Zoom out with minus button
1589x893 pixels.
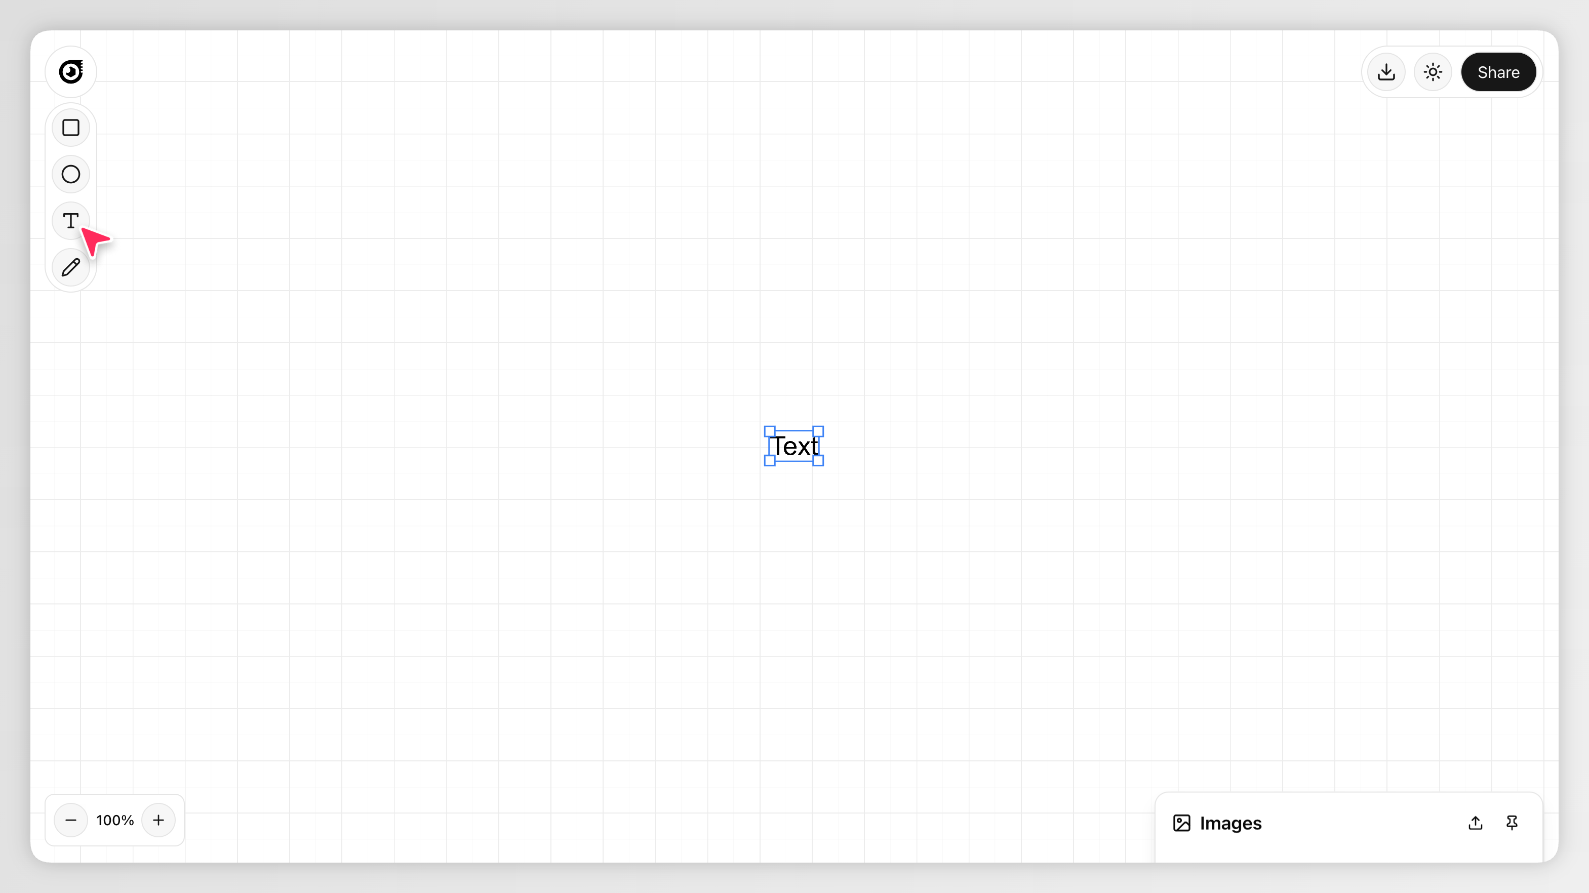tap(71, 820)
